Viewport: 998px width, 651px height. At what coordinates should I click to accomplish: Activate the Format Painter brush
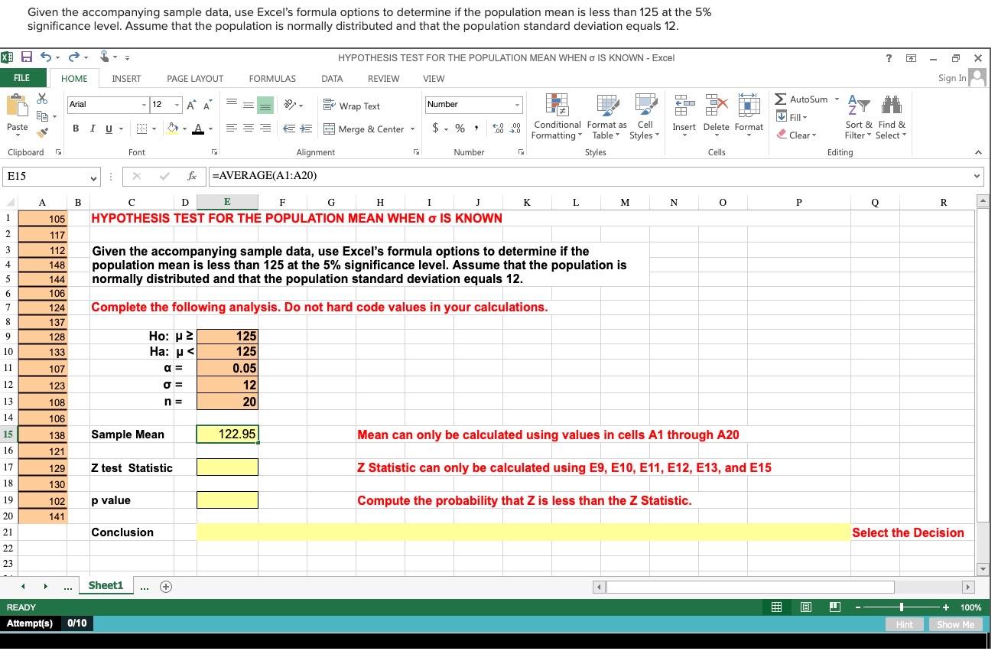42,133
